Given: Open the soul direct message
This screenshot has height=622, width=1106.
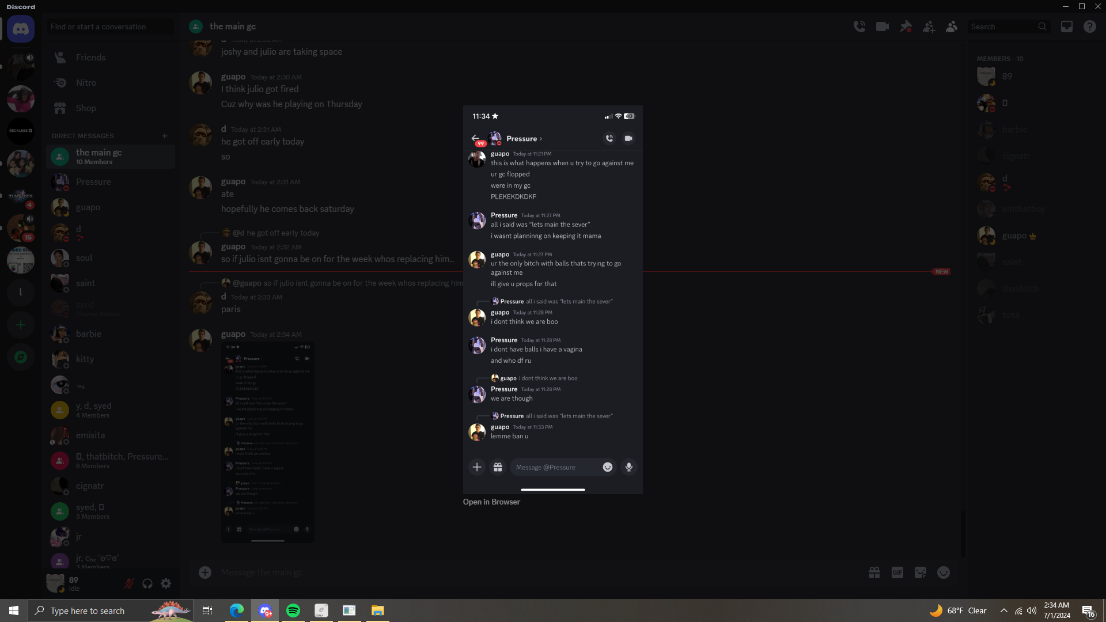Looking at the screenshot, I should (x=111, y=258).
